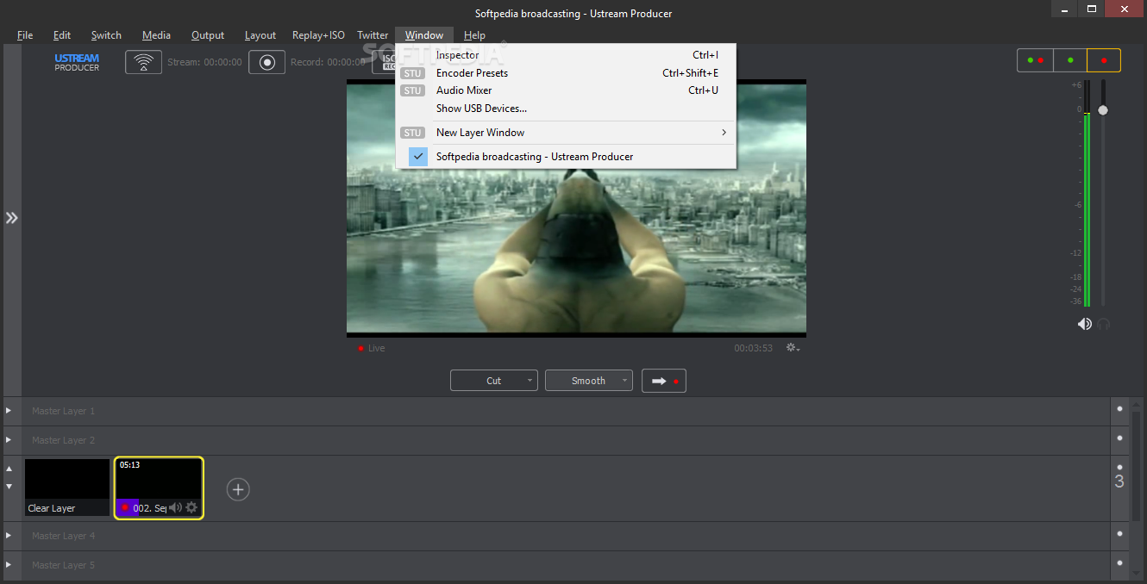Click the STU badge next to Encoder Presets
Image resolution: width=1147 pixels, height=584 pixels.
click(x=413, y=73)
